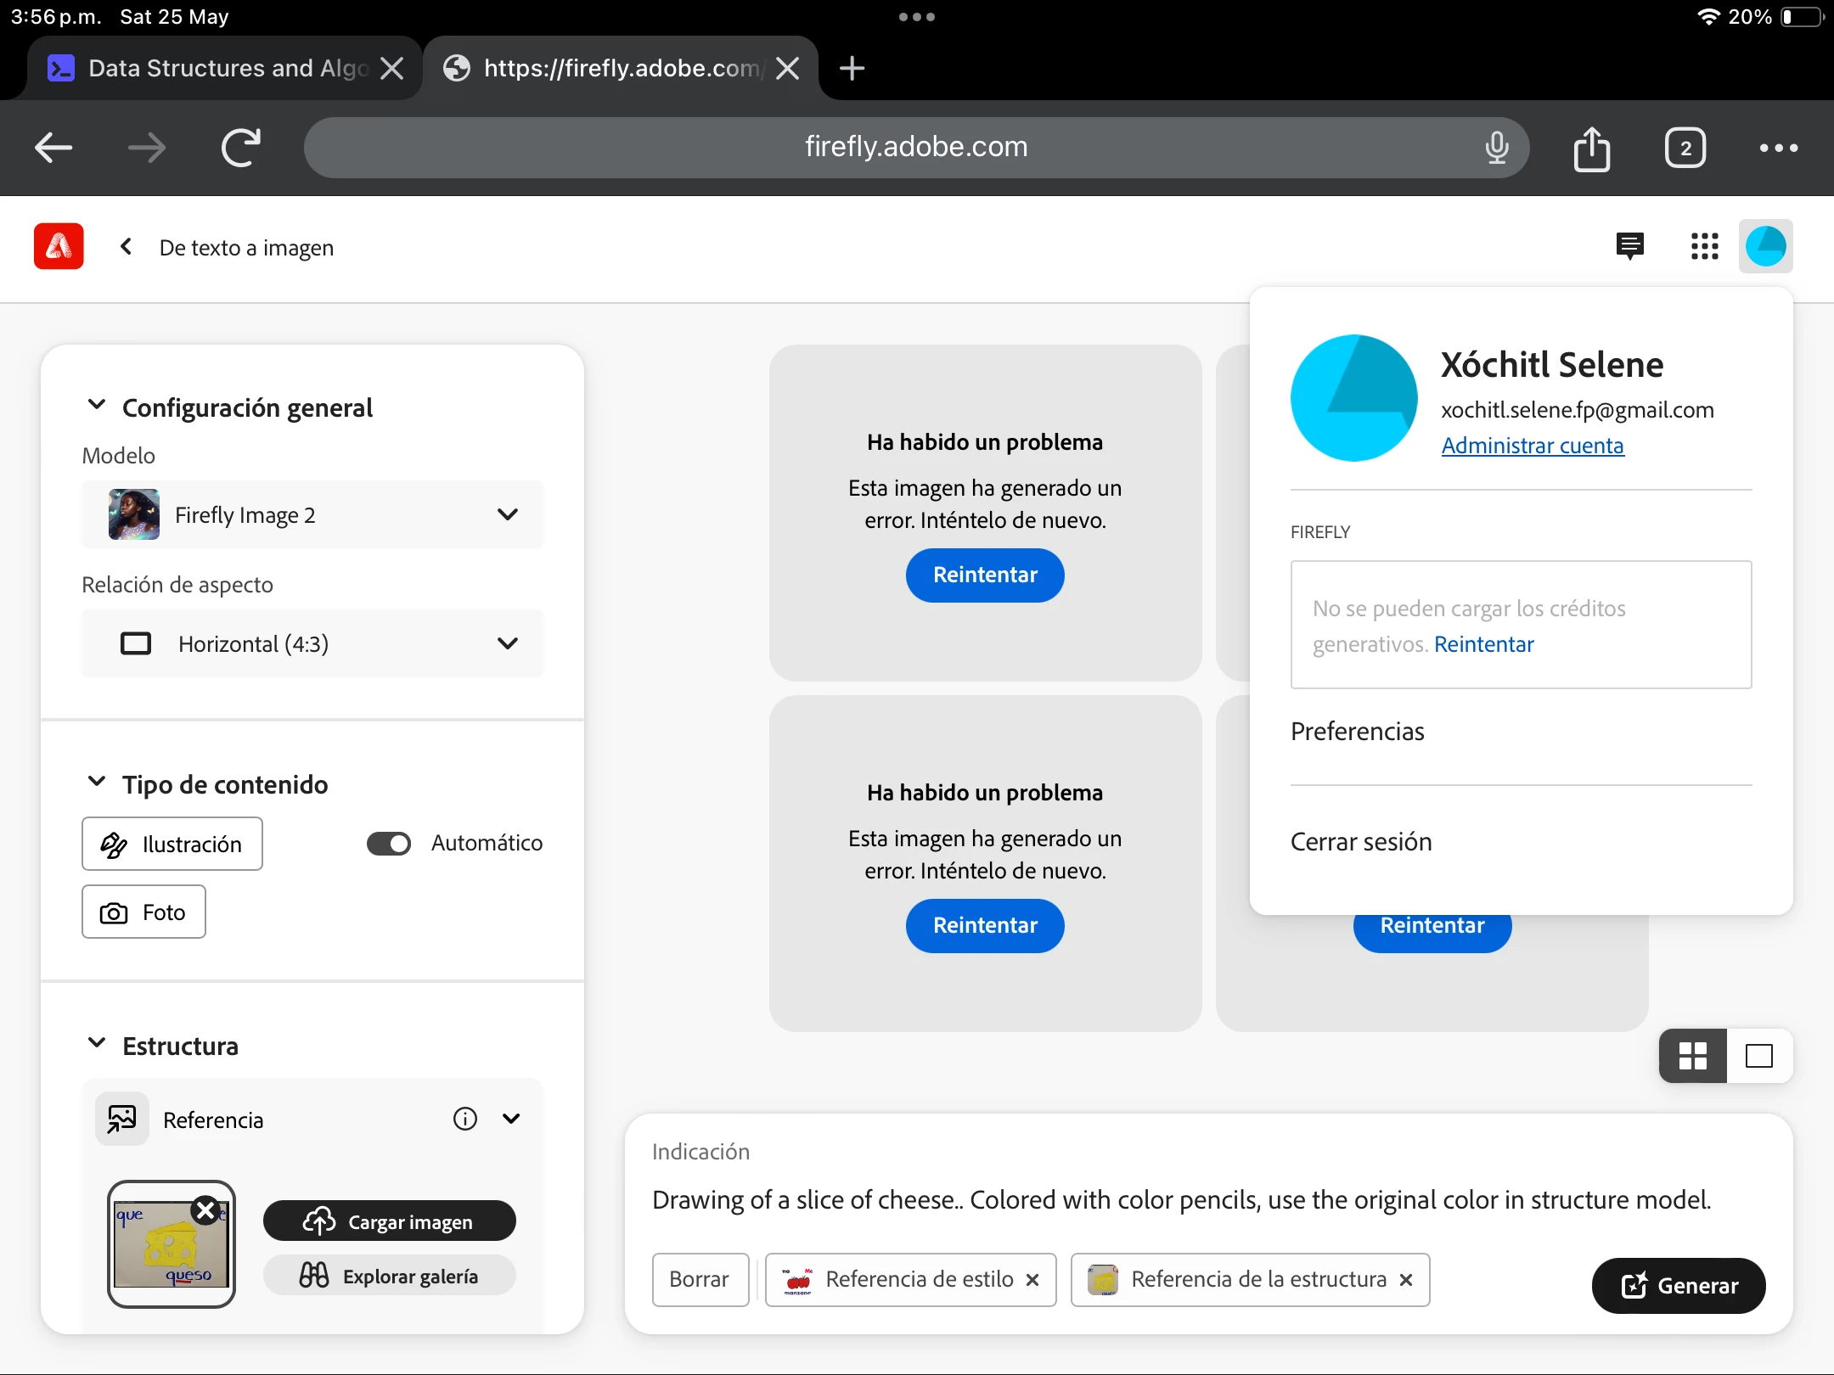Select Cerrar sesión in profile menu

pos(1361,841)
